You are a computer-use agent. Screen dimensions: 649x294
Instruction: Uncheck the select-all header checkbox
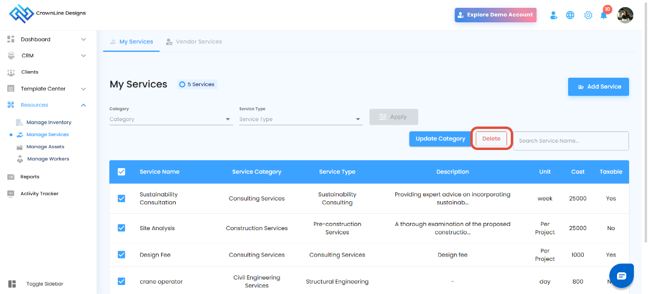[121, 172]
